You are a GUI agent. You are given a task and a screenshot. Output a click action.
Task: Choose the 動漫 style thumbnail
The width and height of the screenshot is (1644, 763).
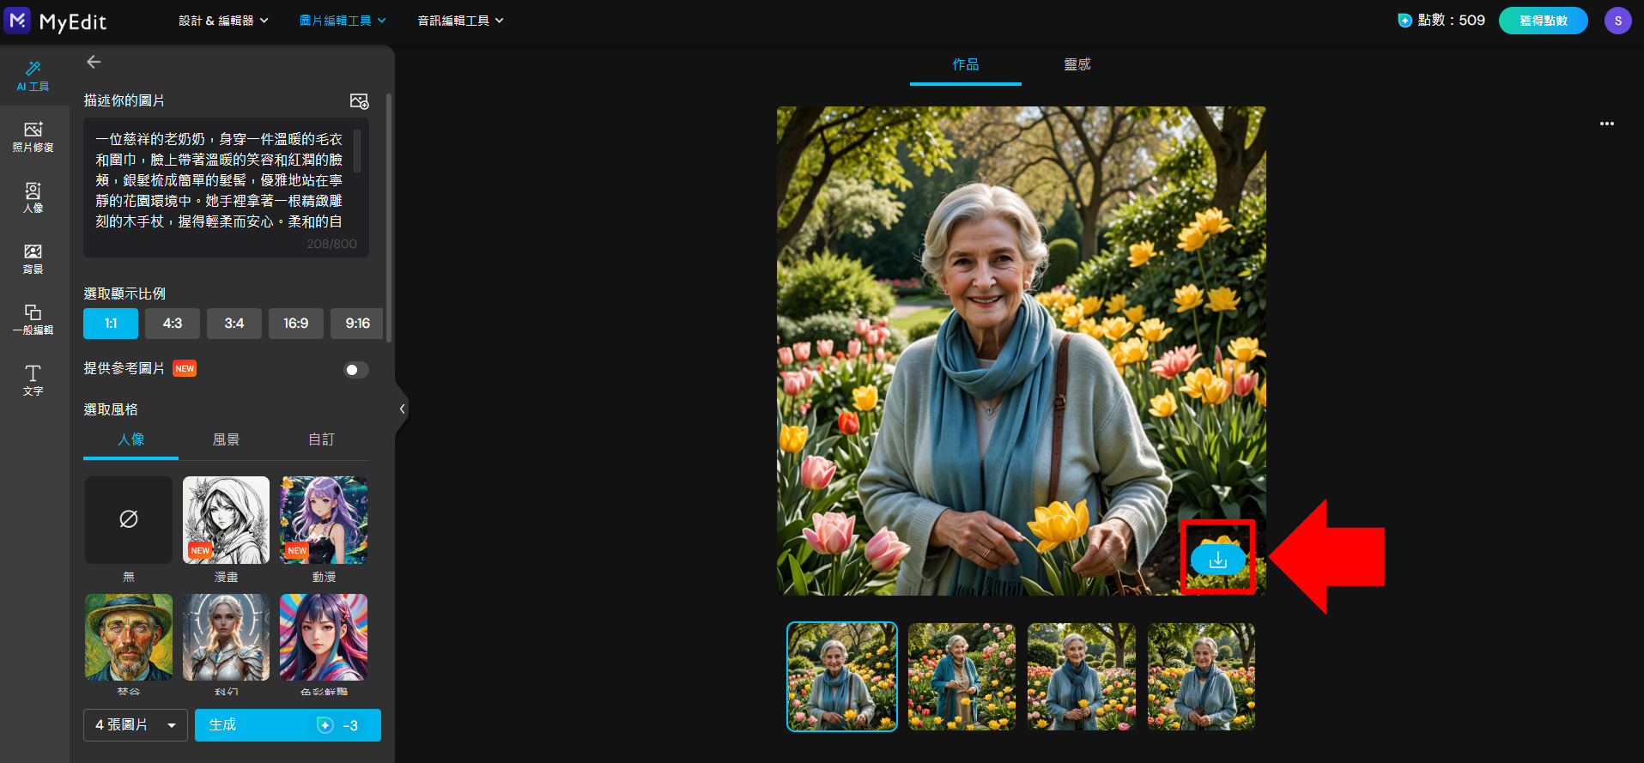tap(324, 520)
